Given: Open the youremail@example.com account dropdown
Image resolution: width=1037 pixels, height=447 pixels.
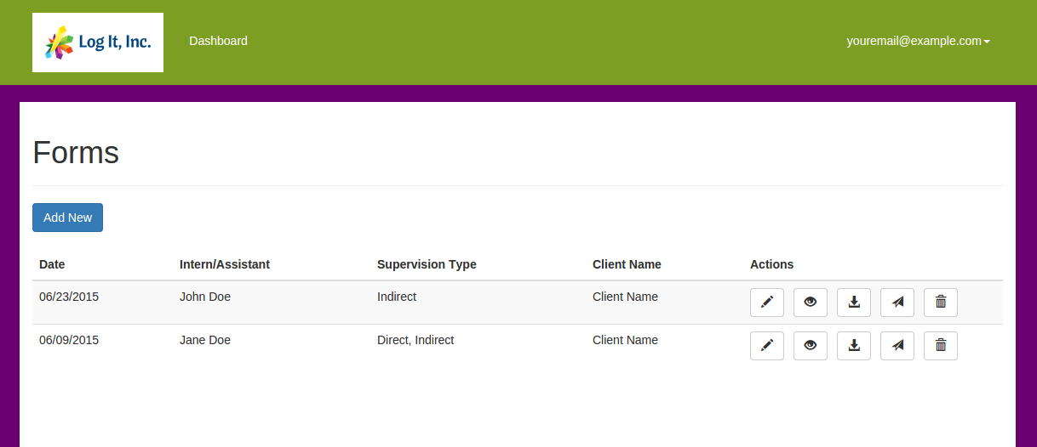Looking at the screenshot, I should tap(918, 41).
